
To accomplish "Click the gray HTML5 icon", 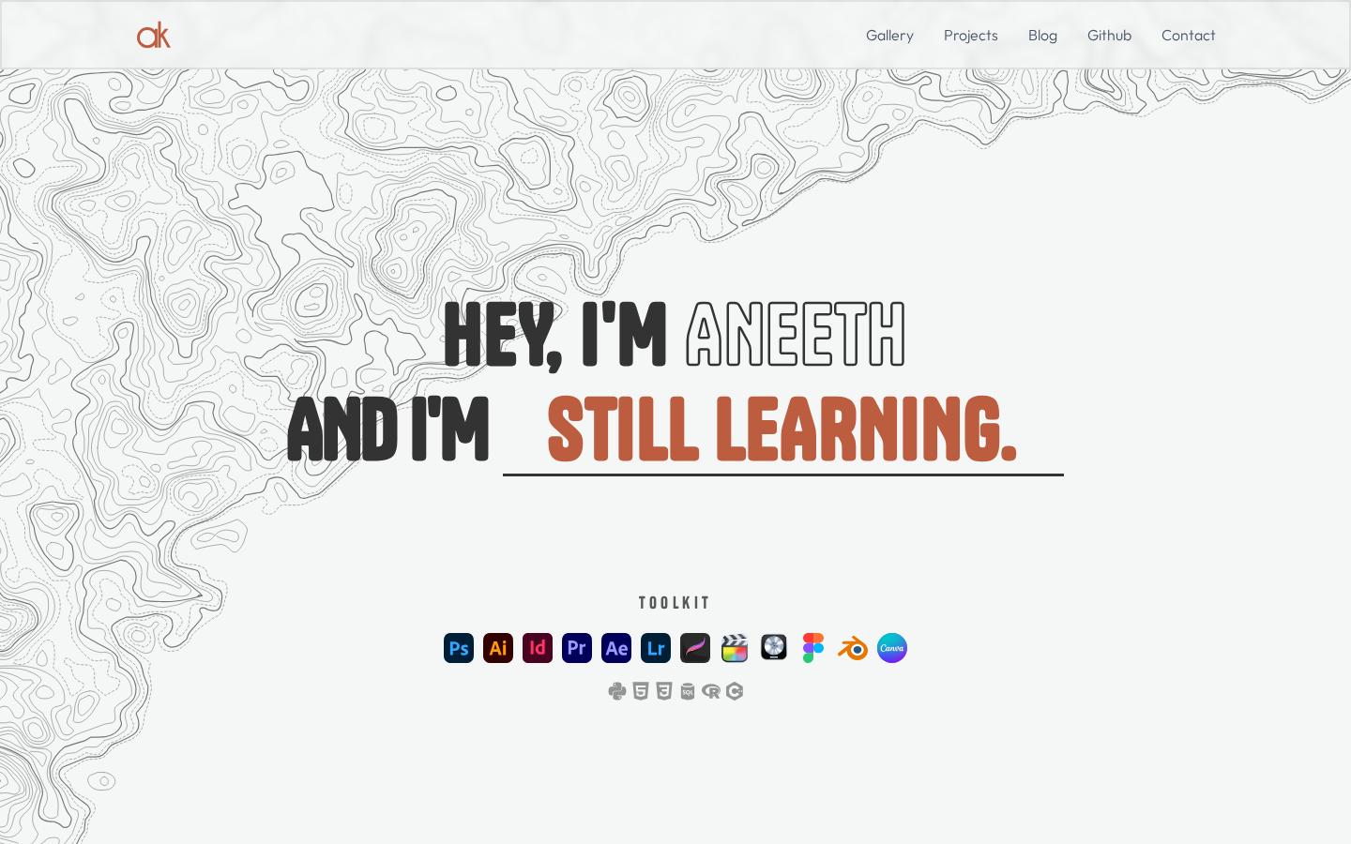I will click(641, 691).
